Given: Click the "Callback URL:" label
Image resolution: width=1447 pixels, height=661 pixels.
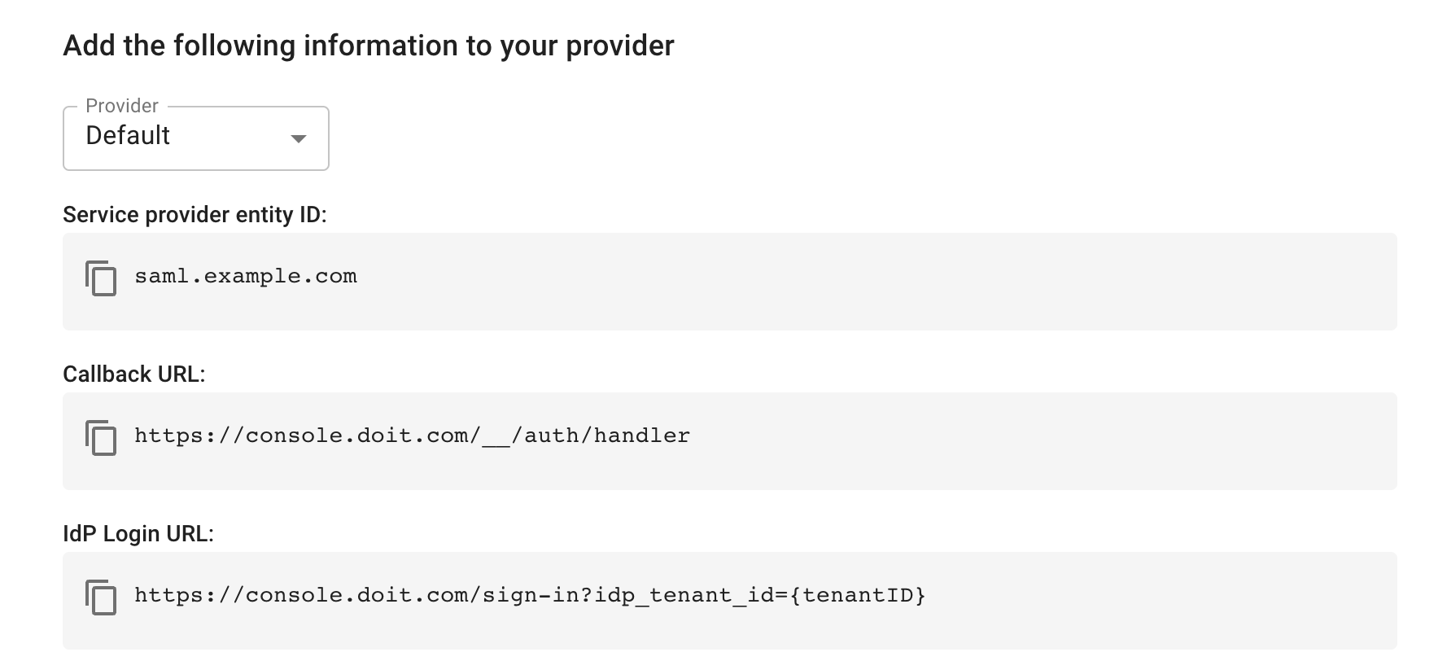Looking at the screenshot, I should [x=134, y=374].
